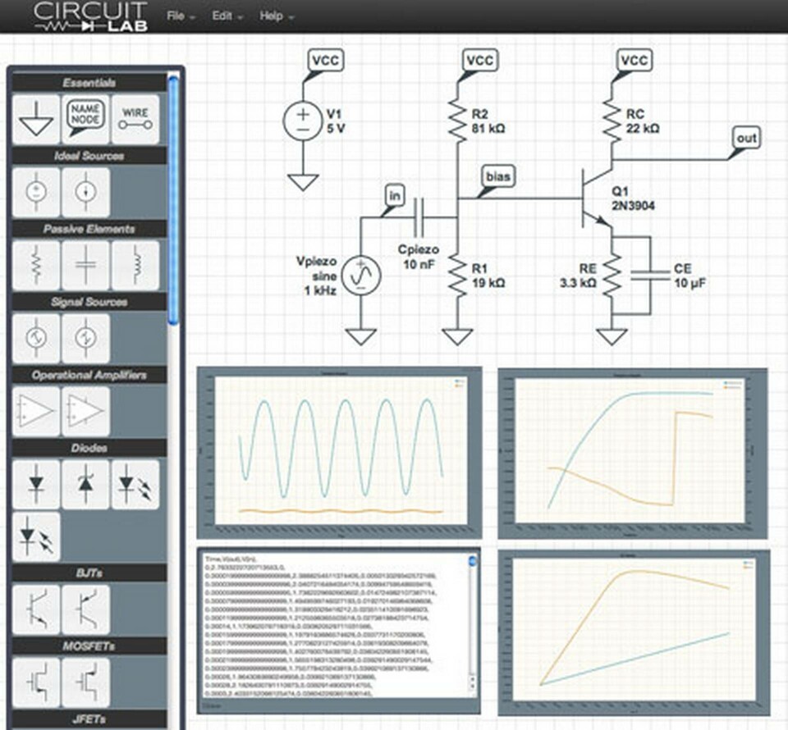This screenshot has height=730, width=788.
Task: Add an ideal current source
Action: click(x=85, y=192)
